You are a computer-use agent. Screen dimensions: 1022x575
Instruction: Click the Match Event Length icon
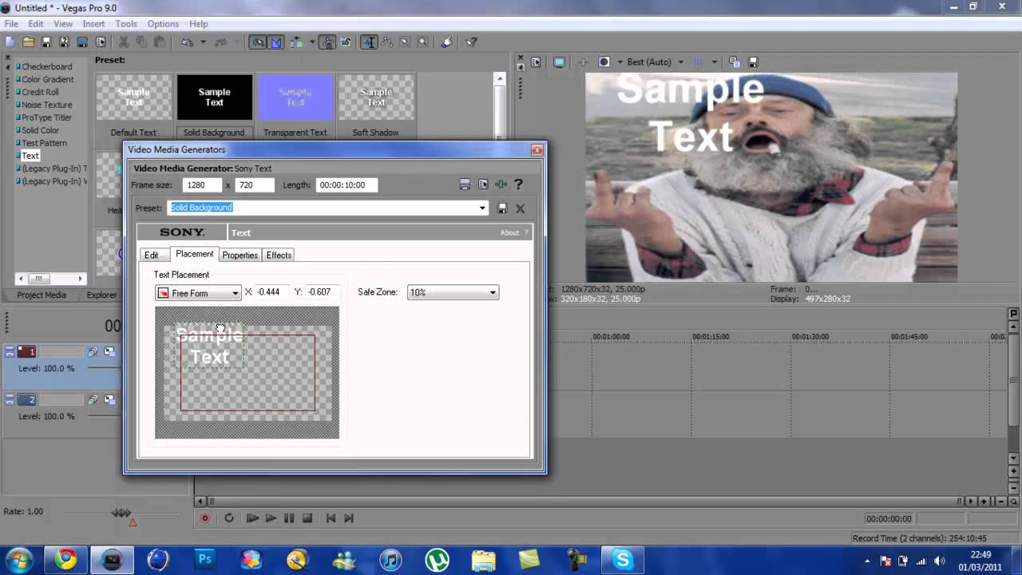tap(465, 184)
